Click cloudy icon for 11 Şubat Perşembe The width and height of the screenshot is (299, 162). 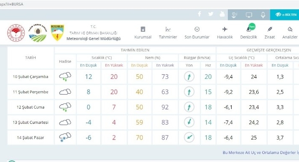pyautogui.click(x=65, y=92)
